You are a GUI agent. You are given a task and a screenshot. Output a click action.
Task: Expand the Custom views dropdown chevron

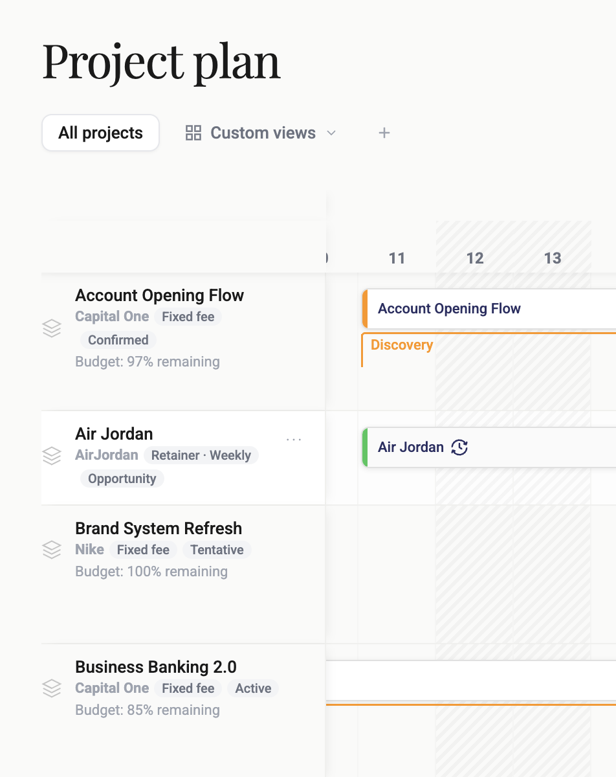331,133
